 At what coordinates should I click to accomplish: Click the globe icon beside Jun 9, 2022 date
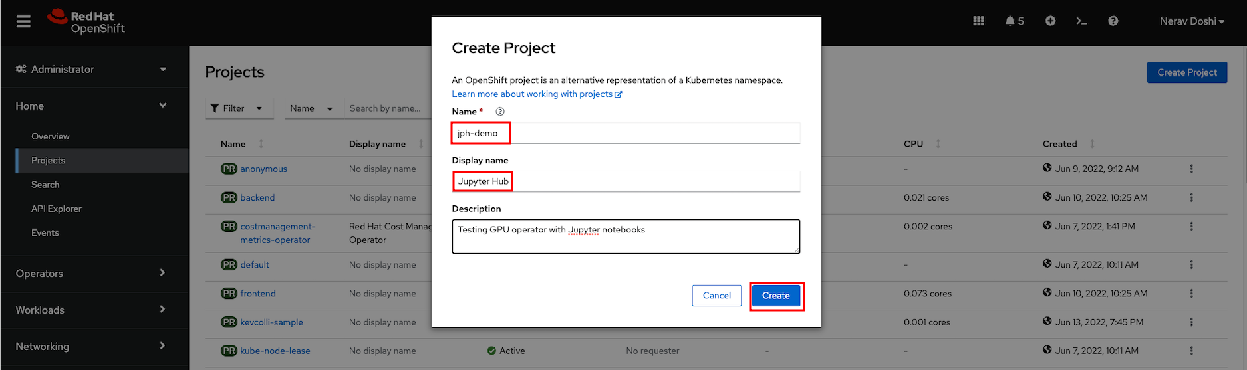[1047, 168]
